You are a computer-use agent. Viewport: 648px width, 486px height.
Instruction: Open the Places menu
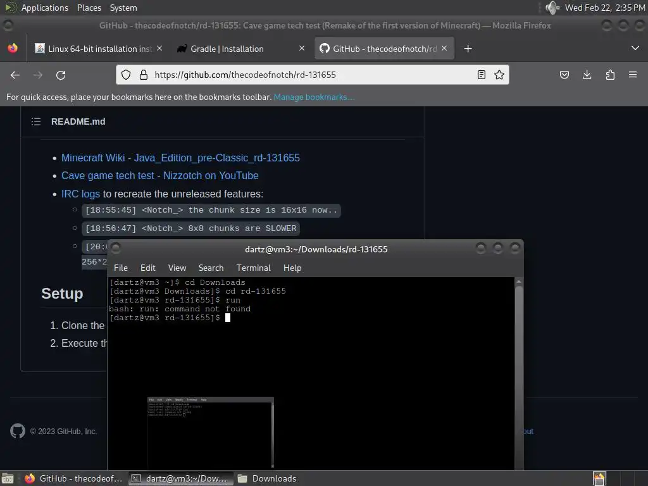[89, 8]
